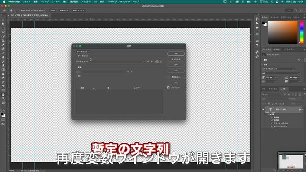Click 画面にフィット button in options bar
This screenshot has width=306, height=172.
coord(78,11)
